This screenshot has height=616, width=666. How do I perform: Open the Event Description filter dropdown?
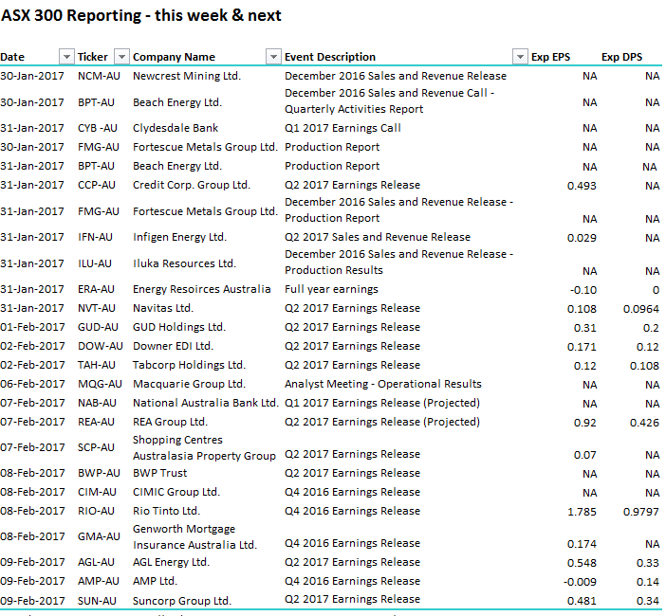click(x=520, y=57)
